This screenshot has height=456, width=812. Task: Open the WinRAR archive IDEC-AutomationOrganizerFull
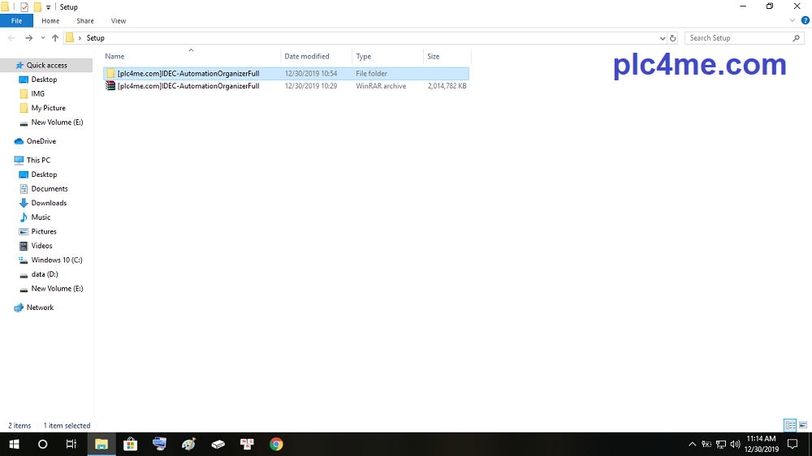tap(188, 86)
